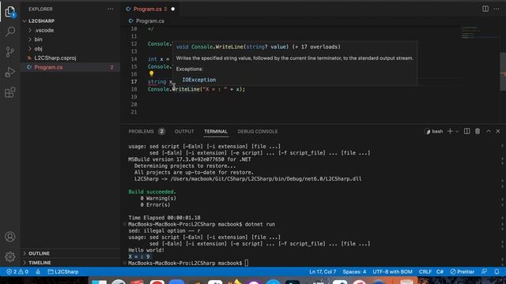Open the Accounts icon in activity bar
The image size is (506, 284).
10,237
